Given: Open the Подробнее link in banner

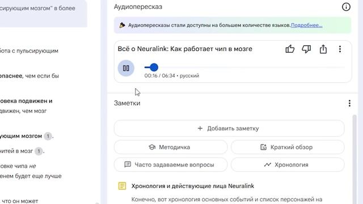Looking at the screenshot, I should click(306, 25).
